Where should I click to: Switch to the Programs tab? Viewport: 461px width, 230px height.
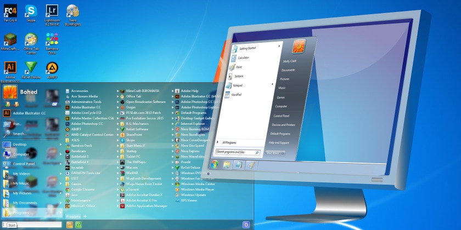pos(73,216)
